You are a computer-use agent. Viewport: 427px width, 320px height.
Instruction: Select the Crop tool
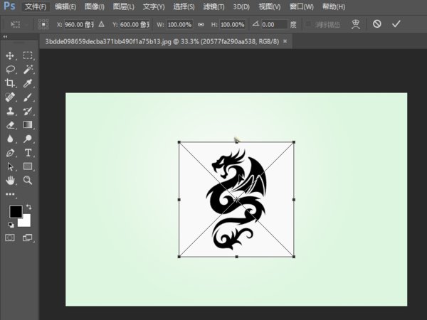10,83
